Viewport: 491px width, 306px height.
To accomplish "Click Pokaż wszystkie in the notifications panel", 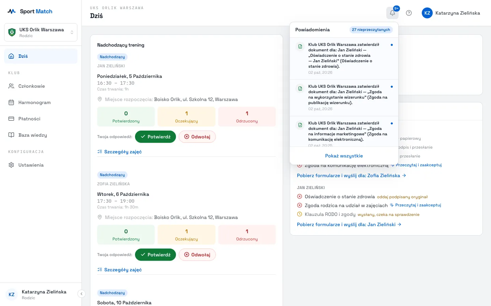I will (344, 156).
